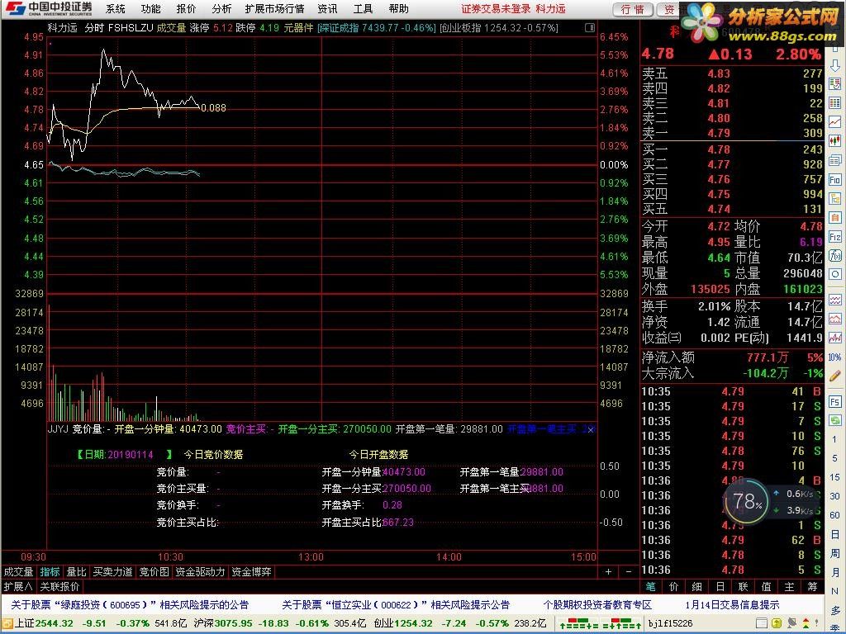Select the candlestick chart sidebar icon

tap(834, 141)
